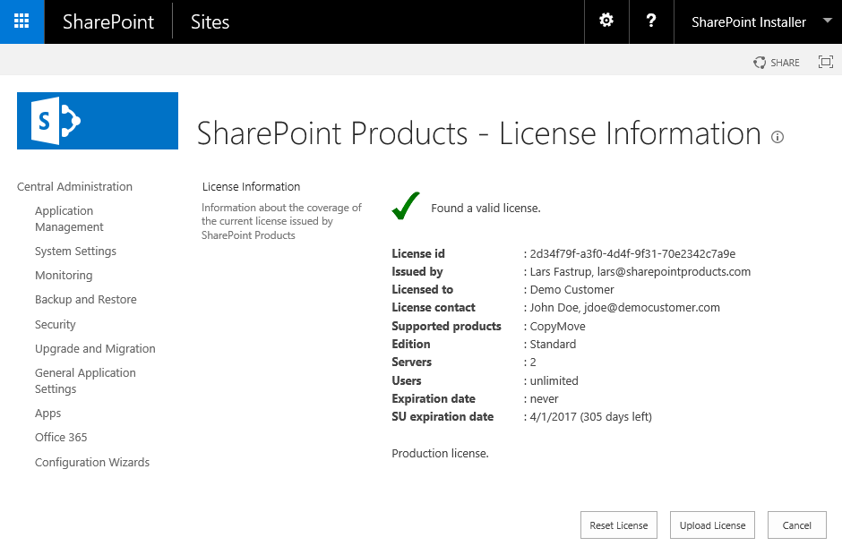Click the SharePoint product logo
The height and width of the screenshot is (546, 842).
tap(97, 120)
